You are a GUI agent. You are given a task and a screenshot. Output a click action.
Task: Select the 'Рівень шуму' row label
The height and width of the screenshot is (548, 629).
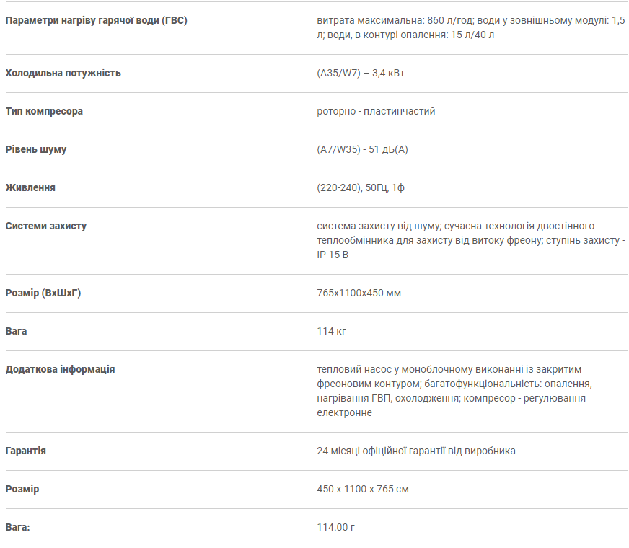coord(35,149)
